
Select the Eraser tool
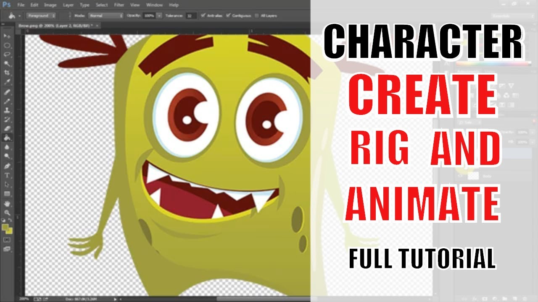(7, 129)
